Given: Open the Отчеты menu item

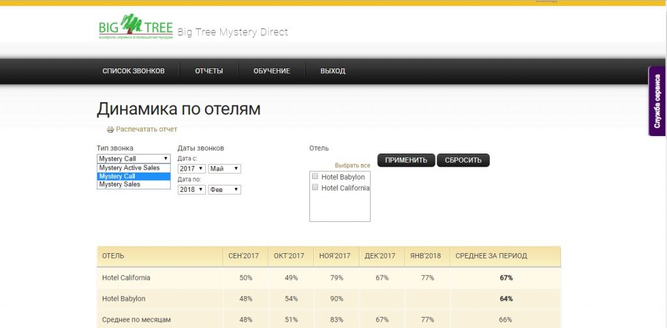Looking at the screenshot, I should (x=209, y=71).
